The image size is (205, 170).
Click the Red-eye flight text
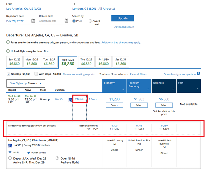[x=70, y=162]
